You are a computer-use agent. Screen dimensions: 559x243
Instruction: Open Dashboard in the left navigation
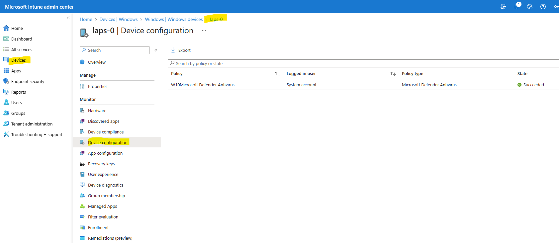coord(22,39)
